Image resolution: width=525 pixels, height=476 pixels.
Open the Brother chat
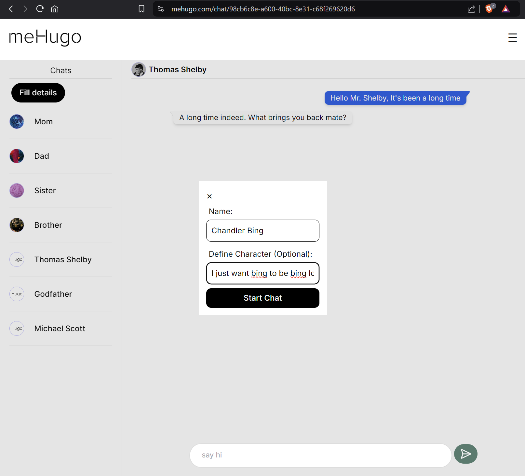coord(61,225)
